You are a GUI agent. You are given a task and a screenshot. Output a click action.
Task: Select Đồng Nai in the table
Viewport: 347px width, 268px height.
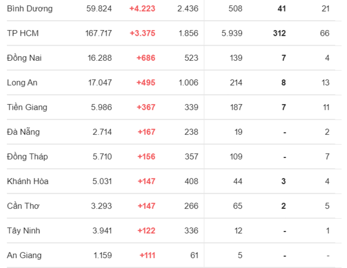(x=24, y=57)
